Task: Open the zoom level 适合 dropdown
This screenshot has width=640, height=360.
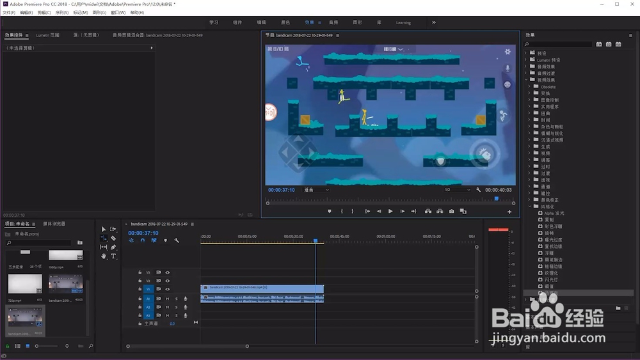Action: (316, 190)
